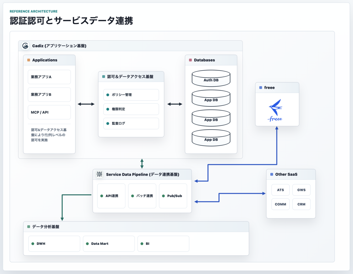Select the 業務アプリB card
Screen dimensions: 353x274
point(49,95)
